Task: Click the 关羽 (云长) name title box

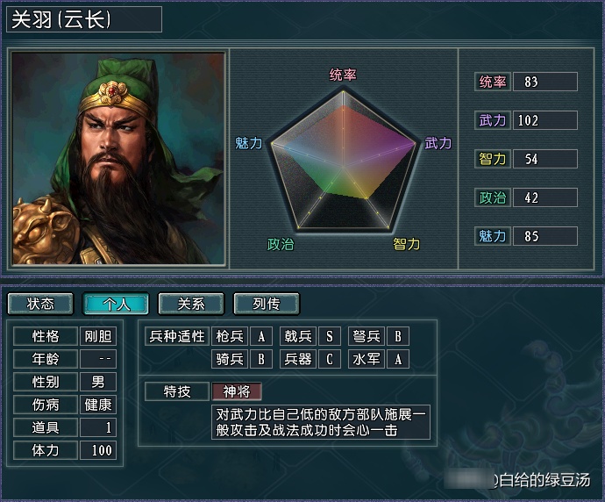Action: (84, 19)
